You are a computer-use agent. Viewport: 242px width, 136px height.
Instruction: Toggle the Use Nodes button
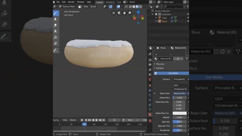(171, 73)
